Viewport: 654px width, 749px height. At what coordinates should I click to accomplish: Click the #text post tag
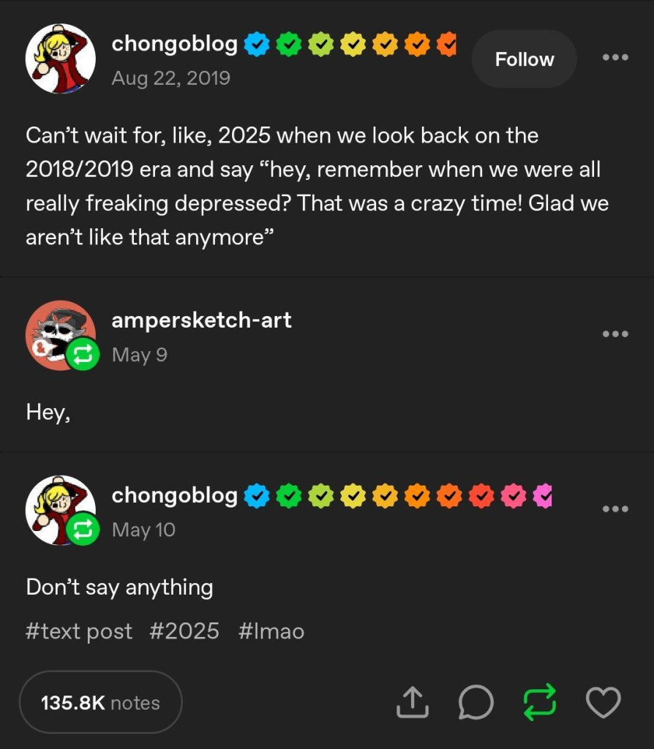pos(79,631)
